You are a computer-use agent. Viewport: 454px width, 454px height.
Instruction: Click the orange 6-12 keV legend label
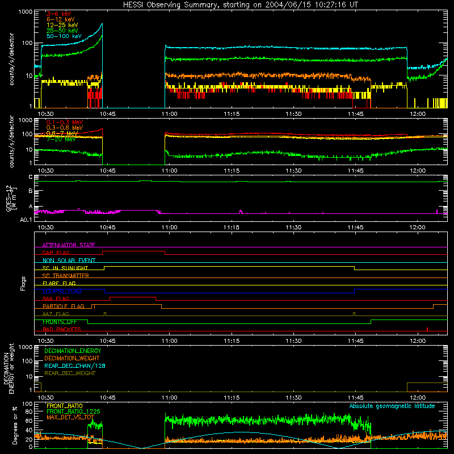(61, 19)
